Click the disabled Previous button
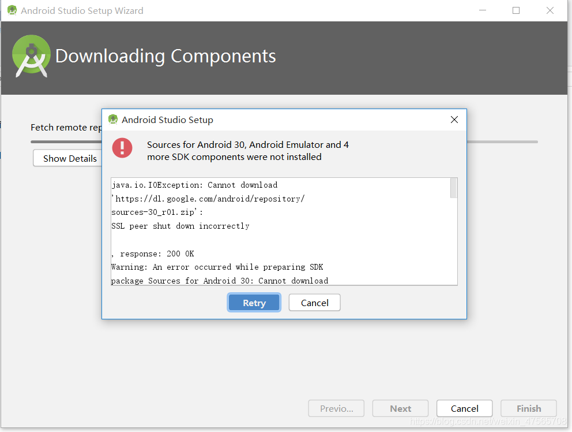Screen dimensions: 572x432 click(336, 408)
